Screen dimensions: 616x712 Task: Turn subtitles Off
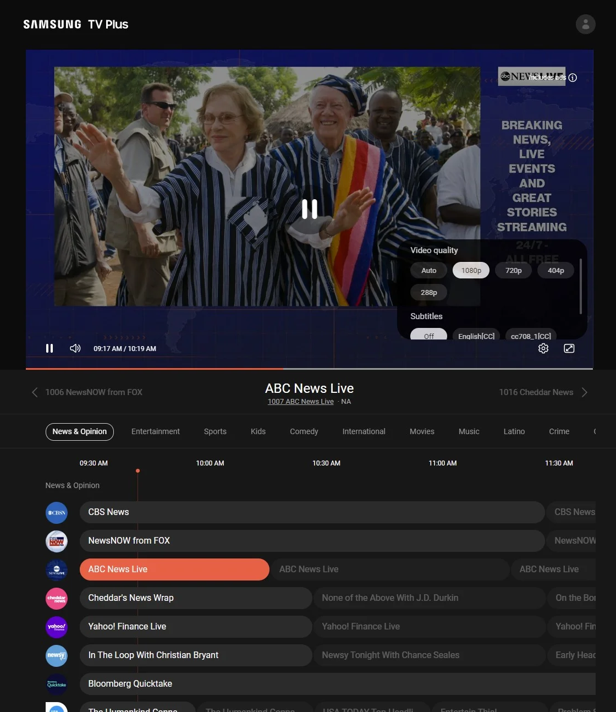(429, 335)
